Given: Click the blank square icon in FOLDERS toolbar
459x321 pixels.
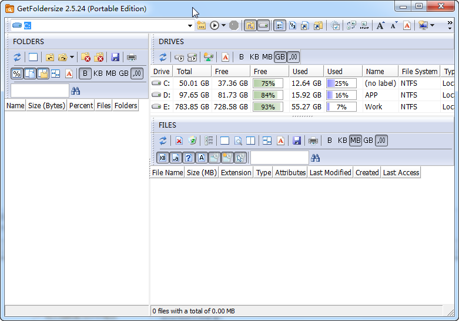Looking at the screenshot, I should pos(33,57).
